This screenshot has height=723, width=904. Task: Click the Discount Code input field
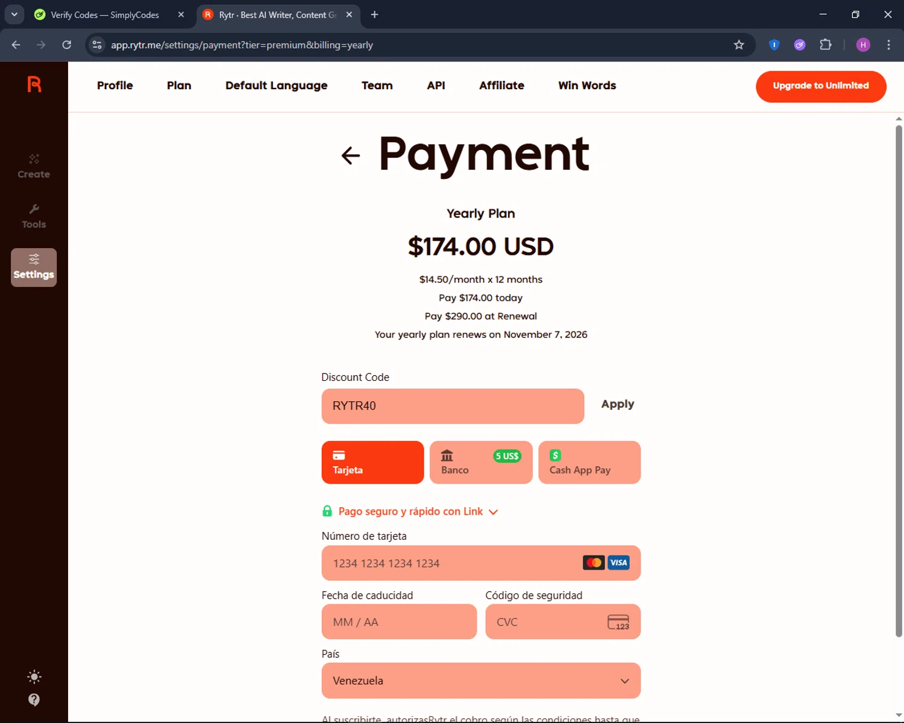click(453, 406)
